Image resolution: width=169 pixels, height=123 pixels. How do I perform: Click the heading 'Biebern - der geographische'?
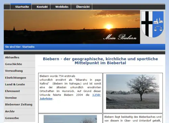point(100,61)
